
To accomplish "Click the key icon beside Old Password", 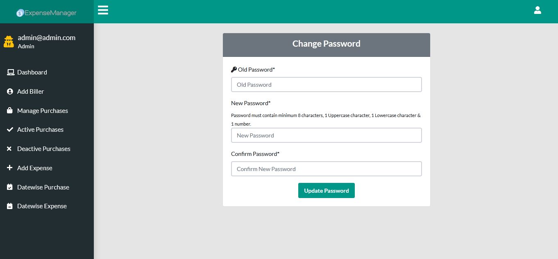I will tap(234, 70).
